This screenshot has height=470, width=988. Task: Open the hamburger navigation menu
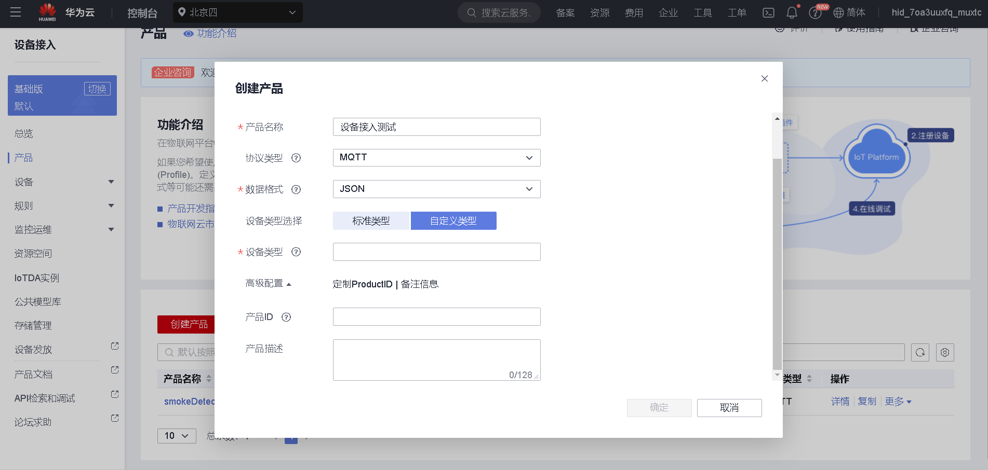coord(16,12)
